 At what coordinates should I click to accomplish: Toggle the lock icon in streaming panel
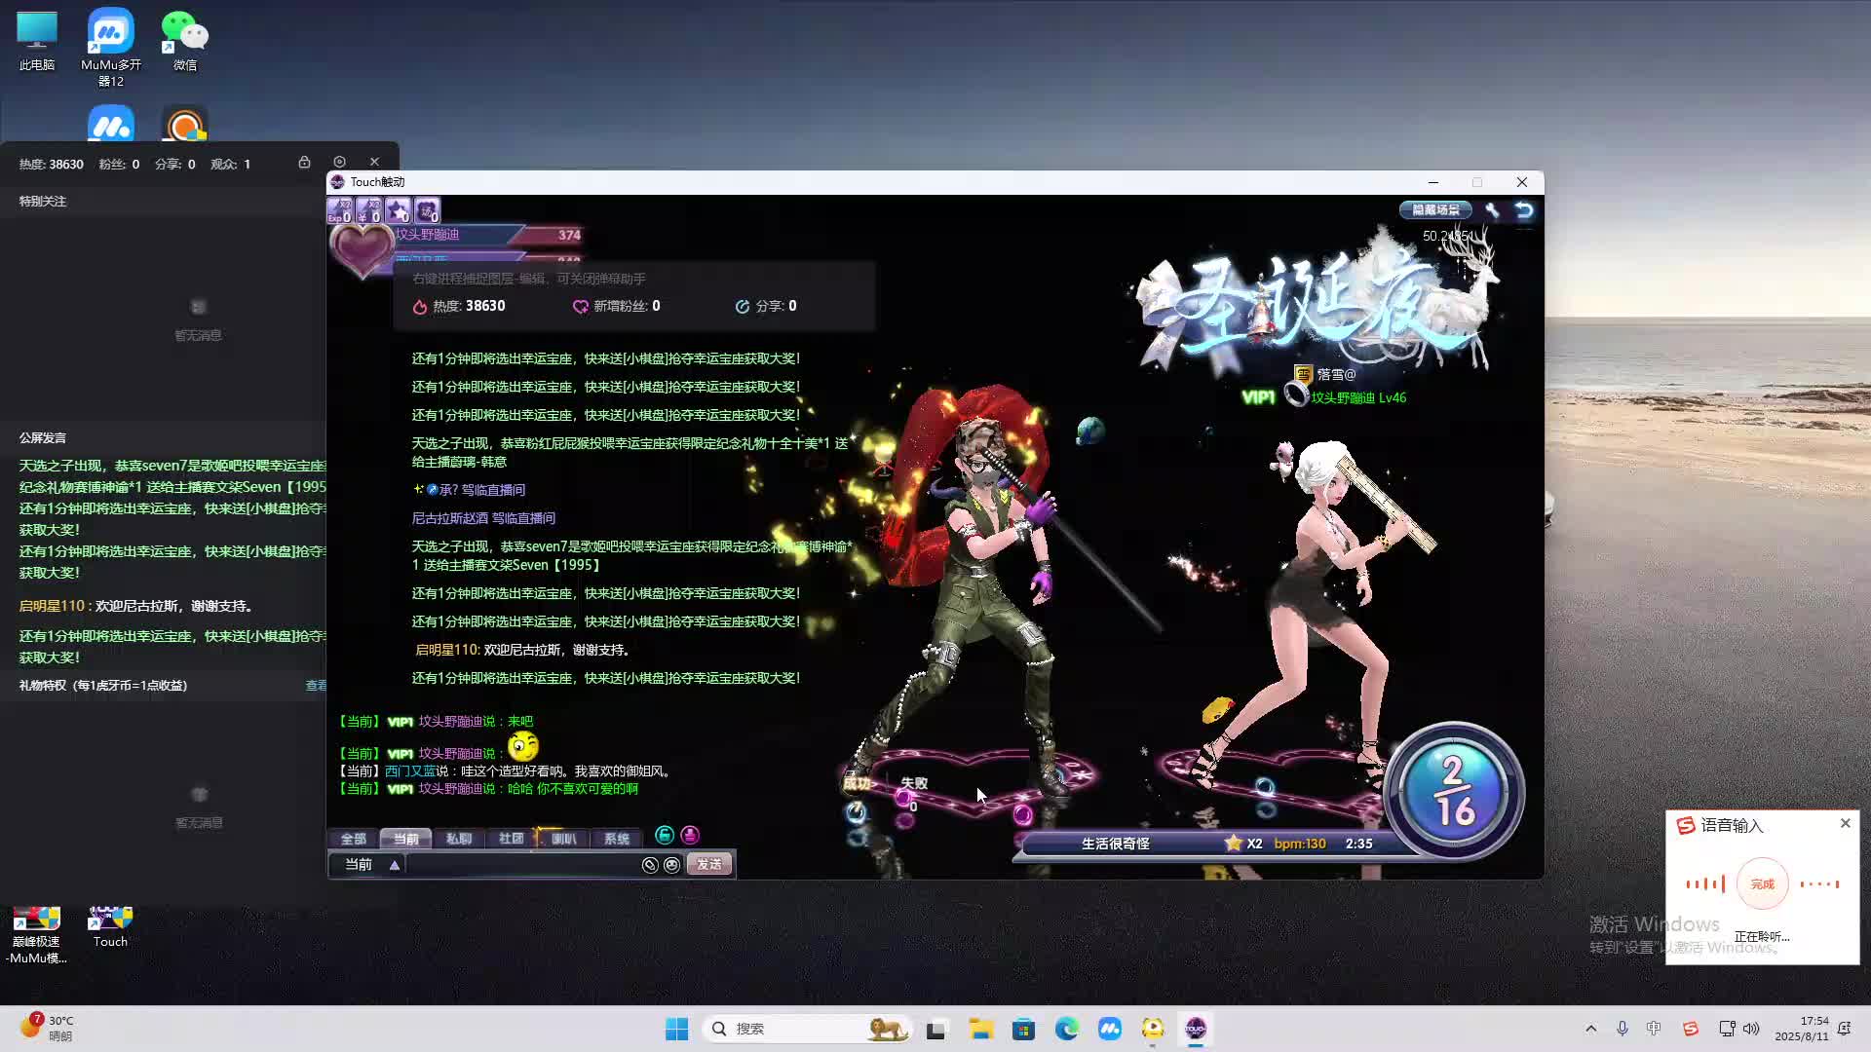(304, 162)
